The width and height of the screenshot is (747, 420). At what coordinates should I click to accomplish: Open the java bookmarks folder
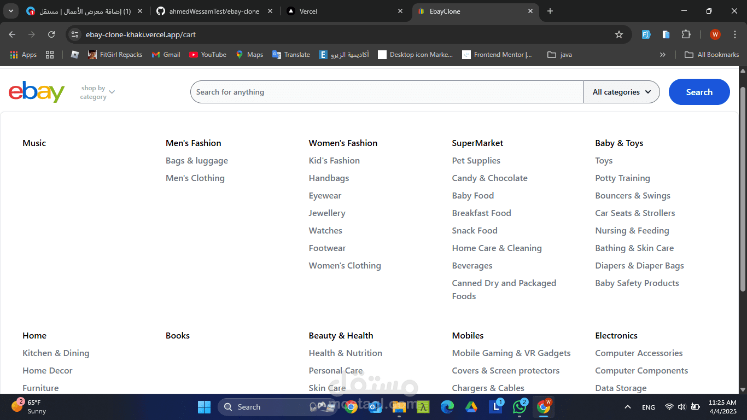click(559, 55)
